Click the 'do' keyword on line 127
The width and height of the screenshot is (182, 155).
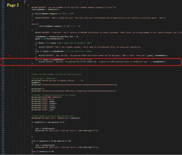point(25,1)
